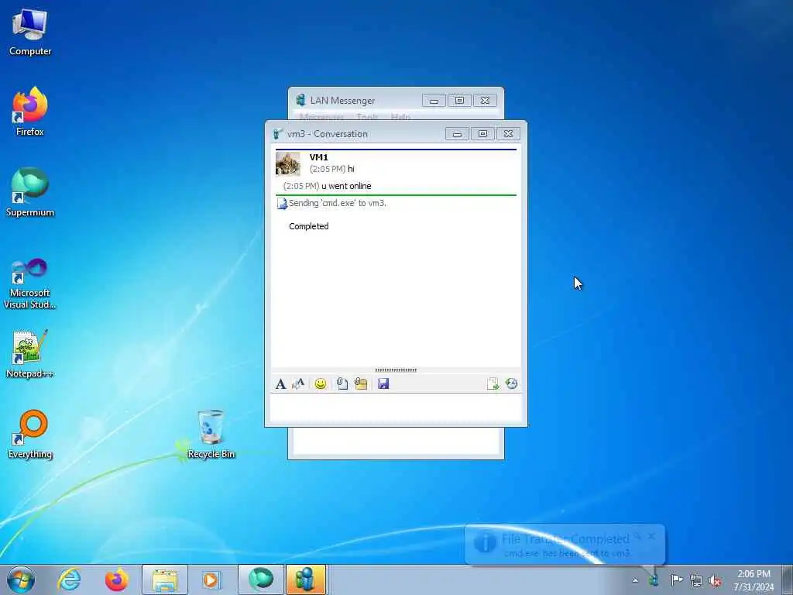Open the font picker (letter A icon)
793x595 pixels.
pos(280,383)
